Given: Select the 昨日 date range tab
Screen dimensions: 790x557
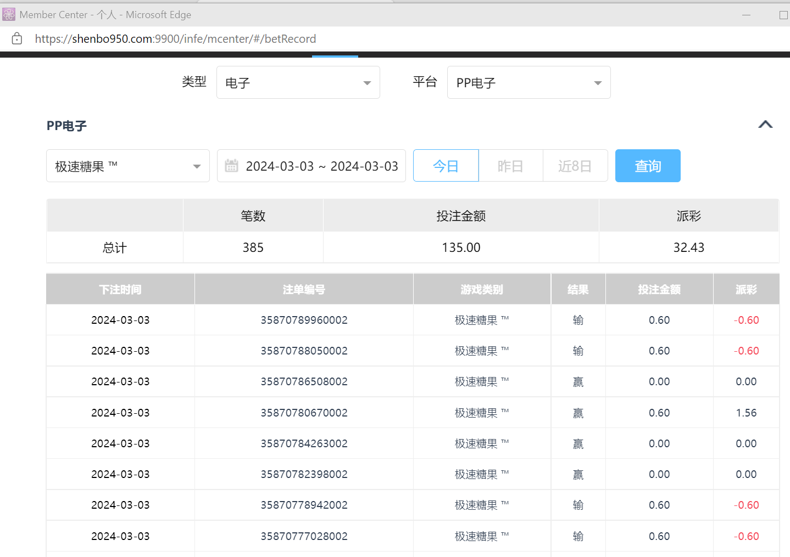Looking at the screenshot, I should [510, 166].
